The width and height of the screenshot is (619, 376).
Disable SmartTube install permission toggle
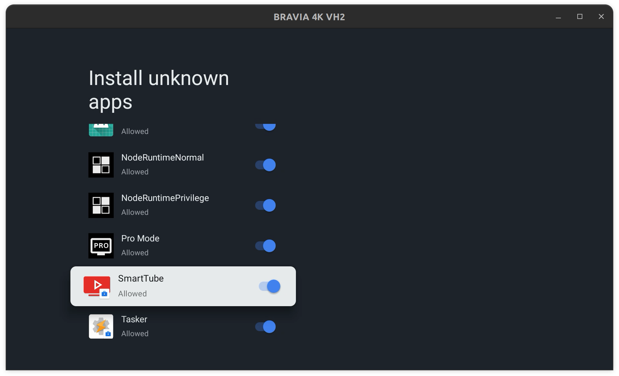[269, 286]
